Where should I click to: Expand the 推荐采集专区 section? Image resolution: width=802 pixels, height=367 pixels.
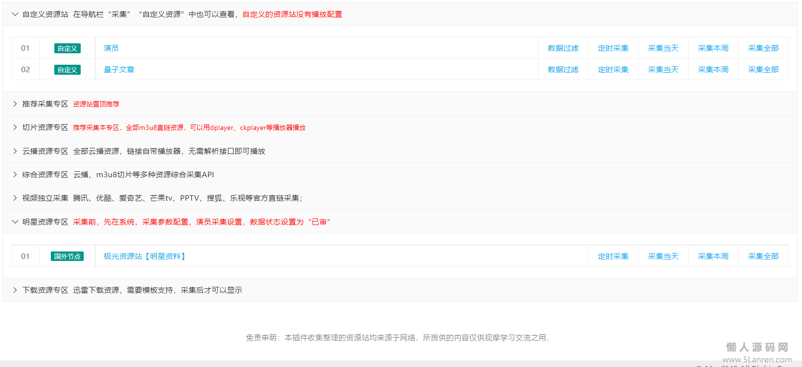coord(45,104)
